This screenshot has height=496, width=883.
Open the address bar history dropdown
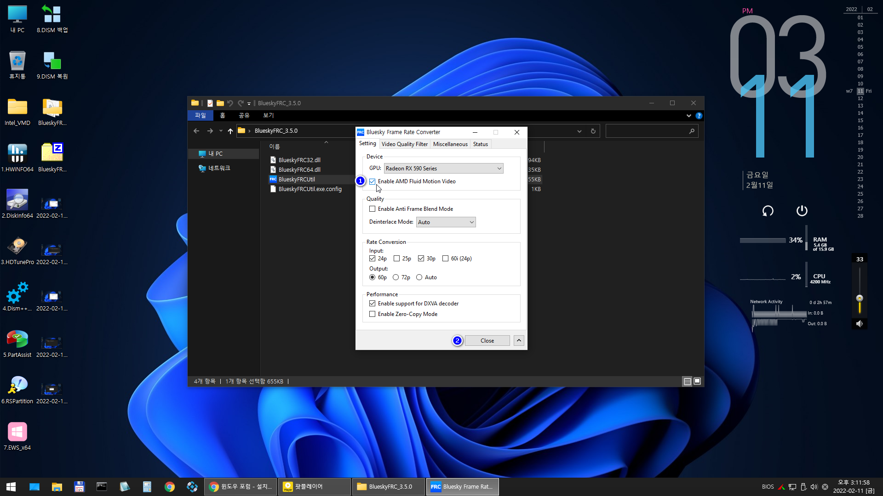[579, 131]
